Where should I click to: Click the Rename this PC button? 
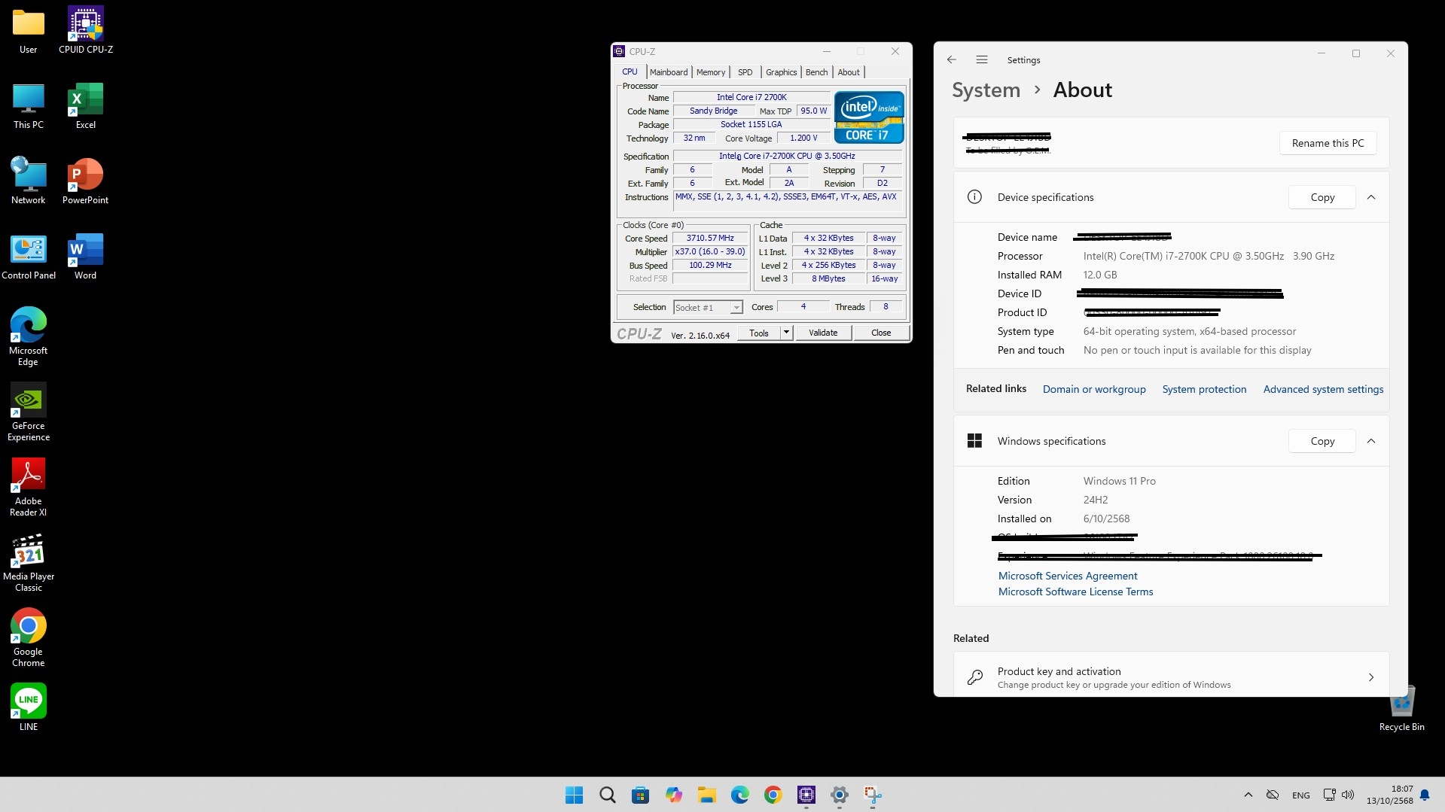click(1327, 143)
